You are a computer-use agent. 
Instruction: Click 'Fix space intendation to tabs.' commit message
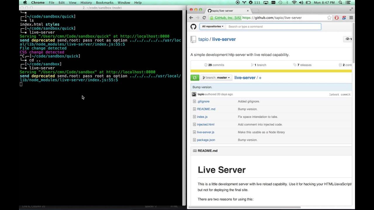[258, 117]
